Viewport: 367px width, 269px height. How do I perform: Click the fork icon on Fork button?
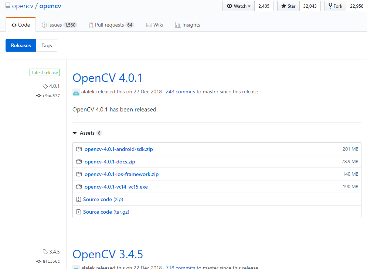[x=330, y=6]
